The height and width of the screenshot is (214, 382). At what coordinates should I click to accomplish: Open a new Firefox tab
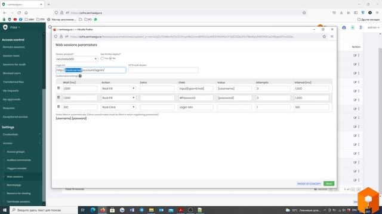[48, 4]
